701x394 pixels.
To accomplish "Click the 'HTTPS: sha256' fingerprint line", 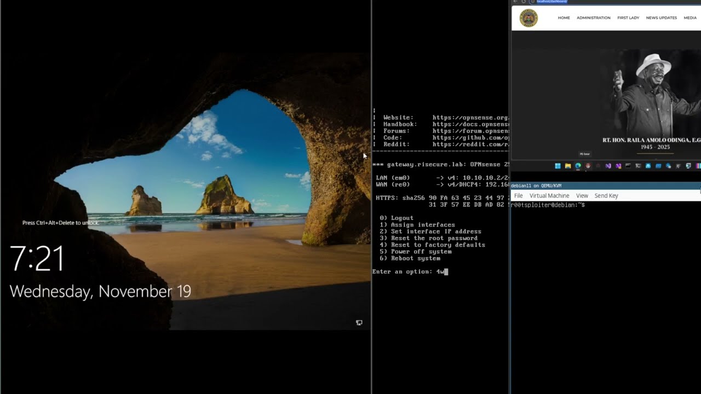I will pyautogui.click(x=443, y=198).
